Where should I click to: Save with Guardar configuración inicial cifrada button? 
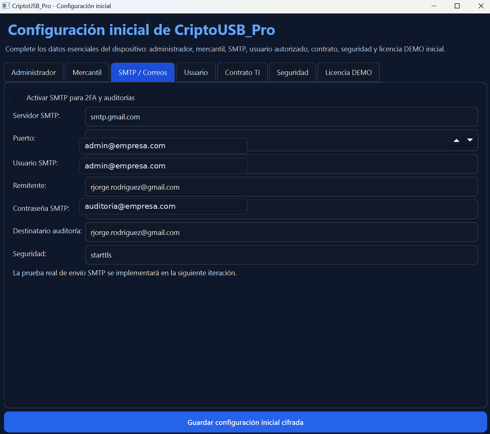click(246, 422)
